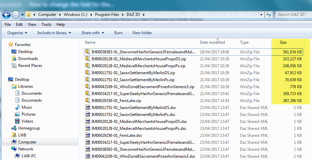This screenshot has width=312, height=160.
Task: Open Include in library dropdown
Action: (54, 33)
